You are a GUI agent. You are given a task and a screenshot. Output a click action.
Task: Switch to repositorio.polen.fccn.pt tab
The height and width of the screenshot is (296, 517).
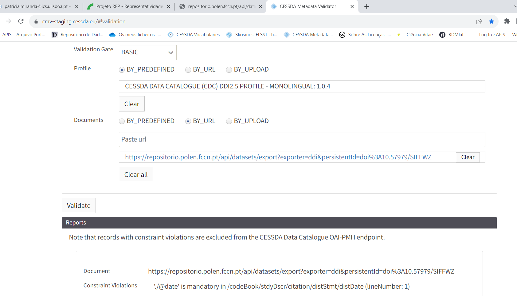click(220, 6)
